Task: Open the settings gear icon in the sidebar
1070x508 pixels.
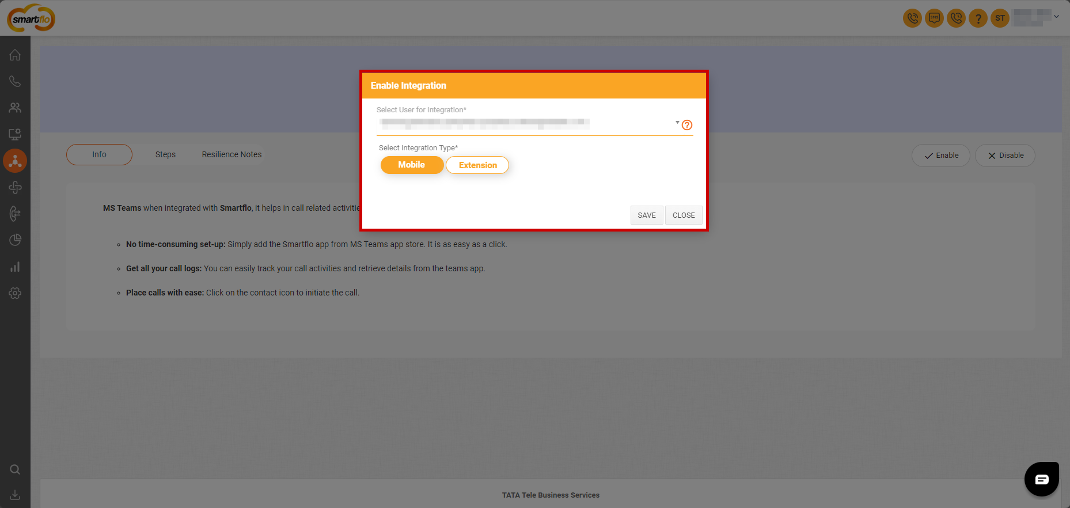Action: (15, 293)
